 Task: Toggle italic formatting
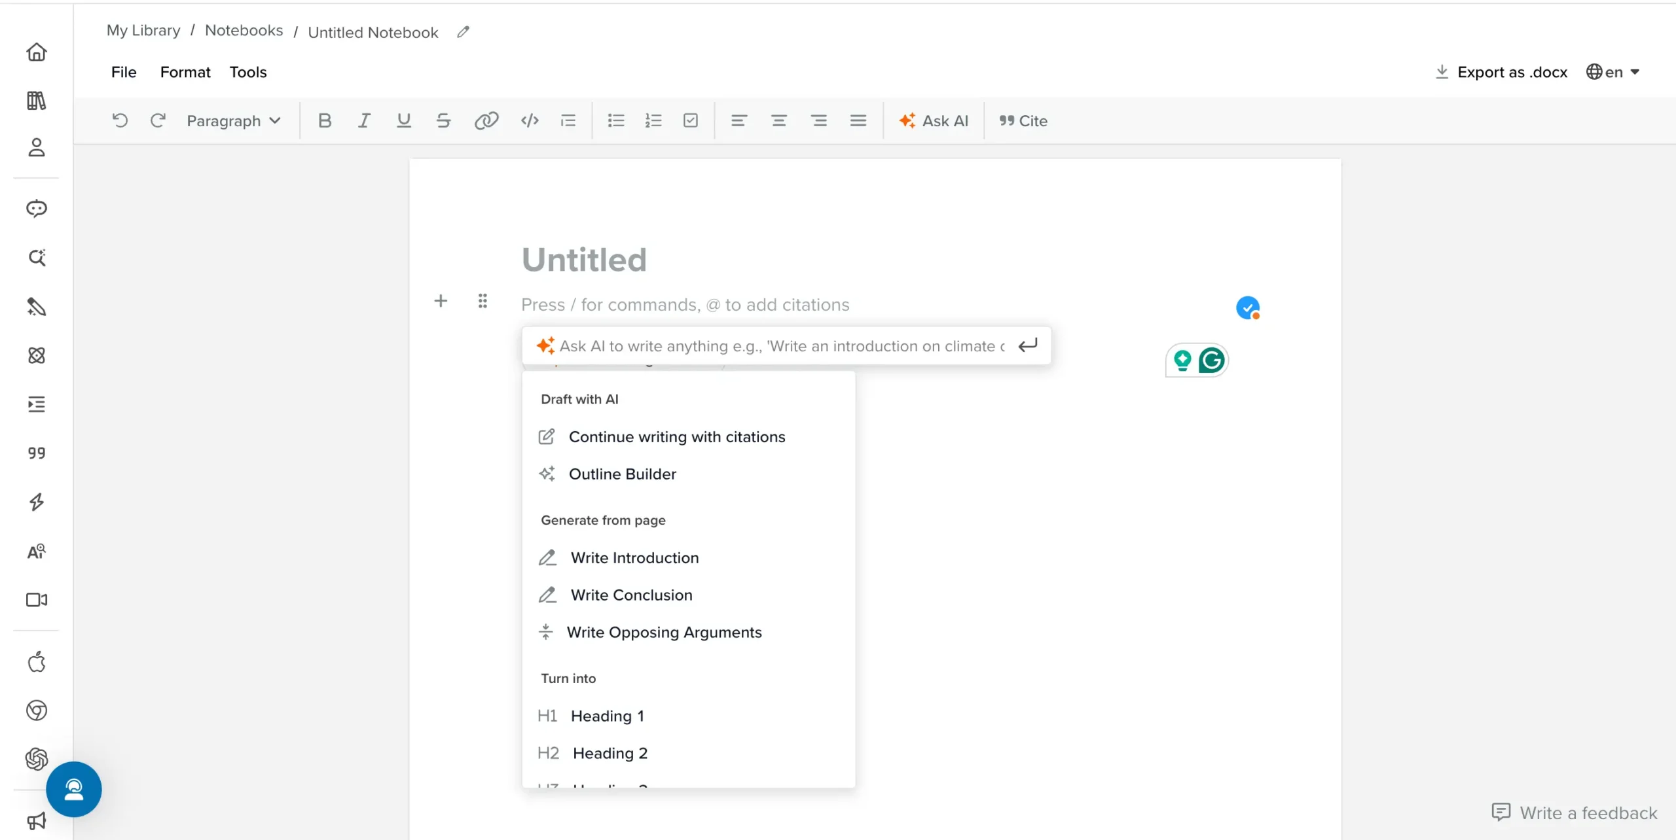pos(364,120)
